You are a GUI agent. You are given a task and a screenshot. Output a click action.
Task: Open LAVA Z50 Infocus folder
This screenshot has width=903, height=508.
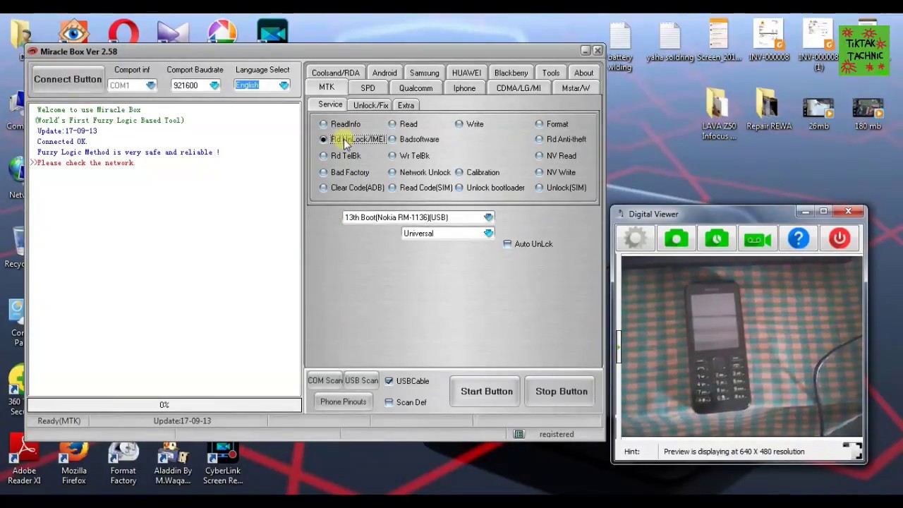coord(719,114)
